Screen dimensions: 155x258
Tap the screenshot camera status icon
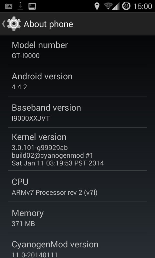click(x=9, y=6)
